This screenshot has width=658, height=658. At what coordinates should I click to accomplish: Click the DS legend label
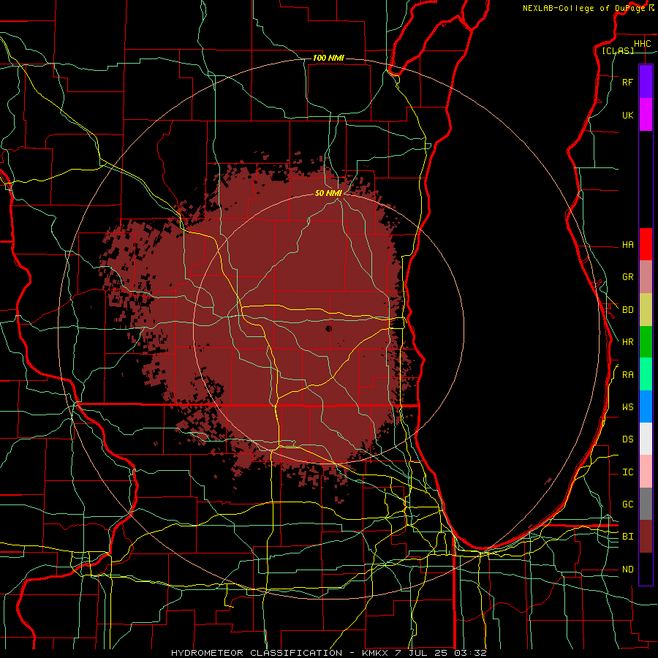click(x=627, y=439)
